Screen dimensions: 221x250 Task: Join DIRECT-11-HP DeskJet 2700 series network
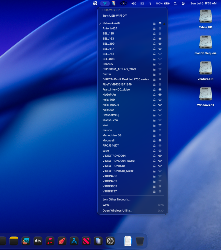coord(132,79)
